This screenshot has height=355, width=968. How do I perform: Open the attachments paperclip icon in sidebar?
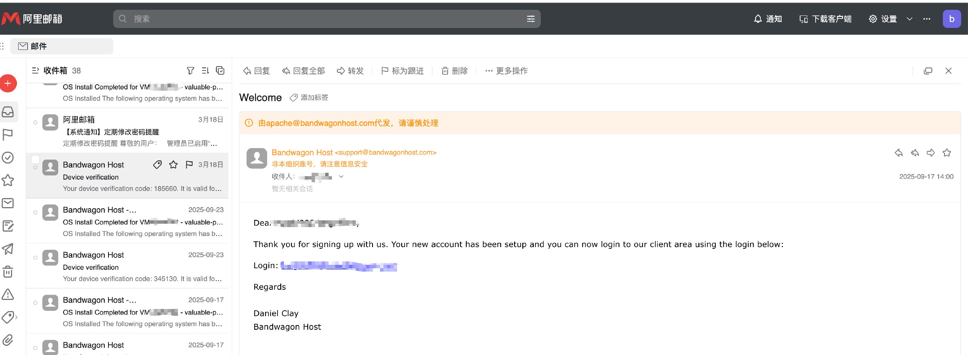click(x=8, y=340)
